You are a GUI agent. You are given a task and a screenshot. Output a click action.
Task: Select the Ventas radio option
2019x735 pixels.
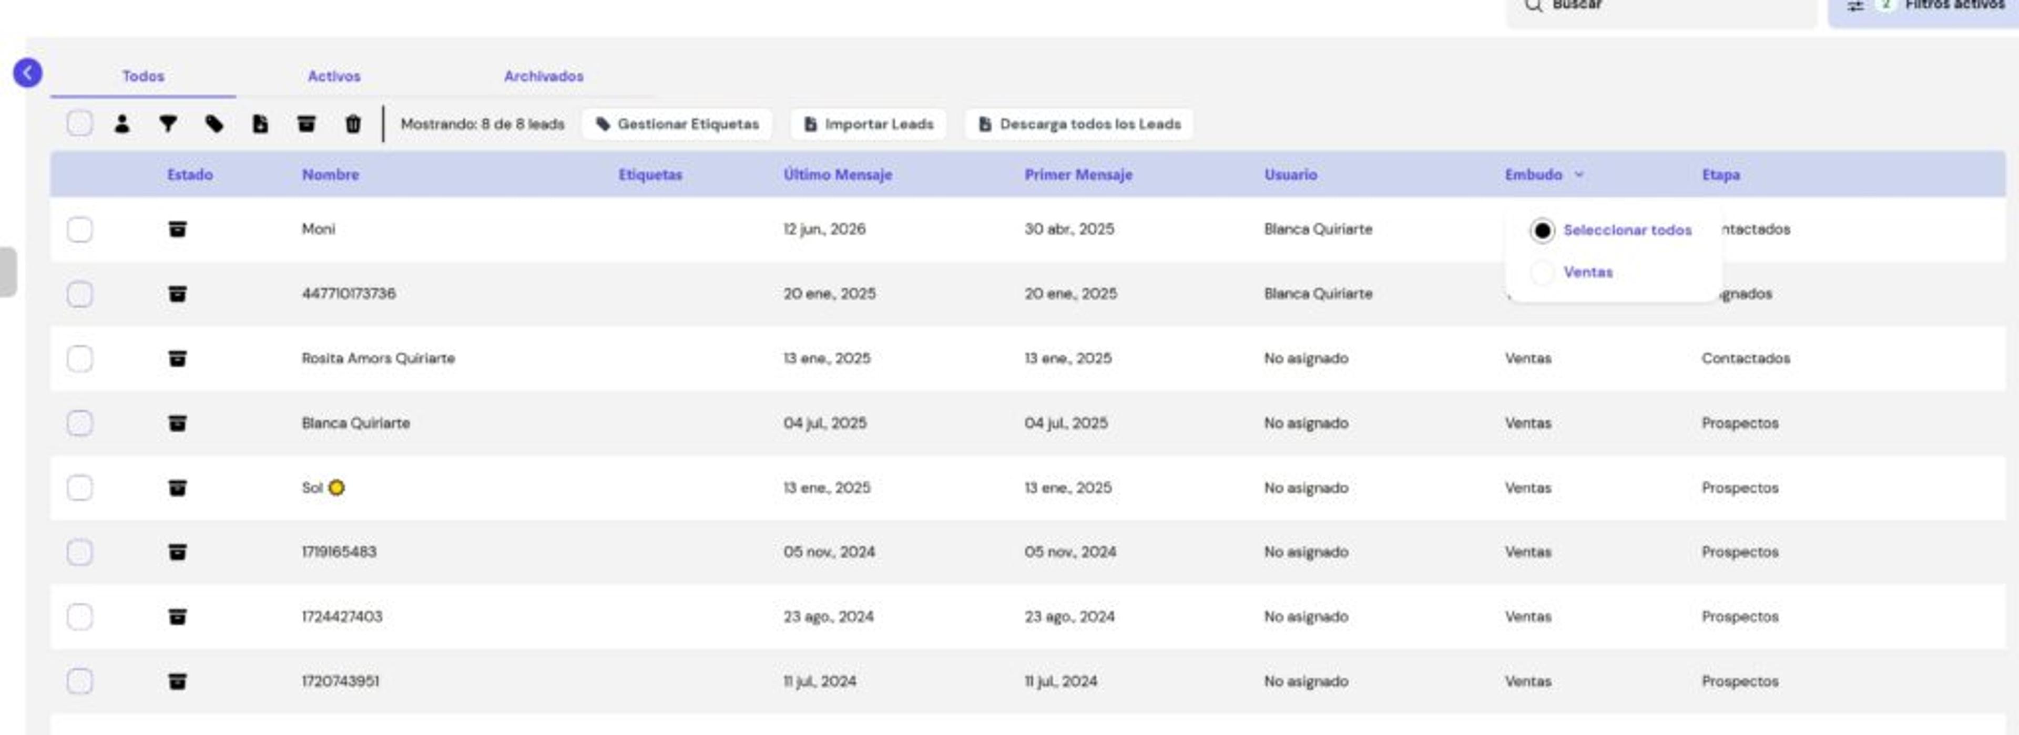click(x=1542, y=273)
